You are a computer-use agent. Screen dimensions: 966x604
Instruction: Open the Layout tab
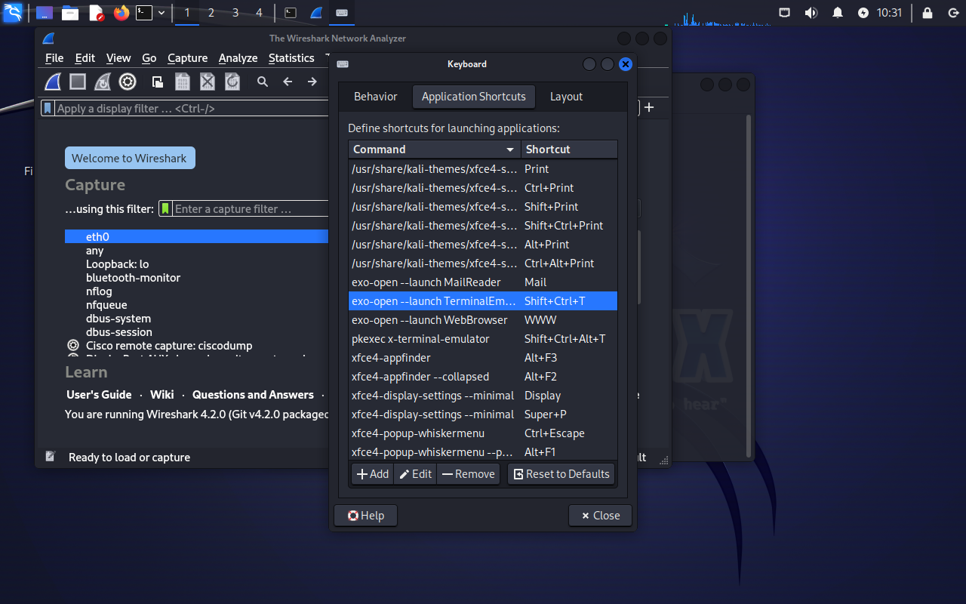coord(566,97)
